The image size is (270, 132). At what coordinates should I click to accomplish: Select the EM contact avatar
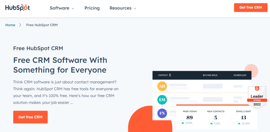coord(162,100)
